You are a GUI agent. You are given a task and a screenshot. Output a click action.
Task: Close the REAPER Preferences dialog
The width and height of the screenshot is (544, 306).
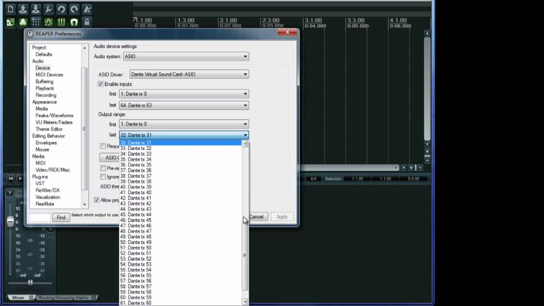287,32
